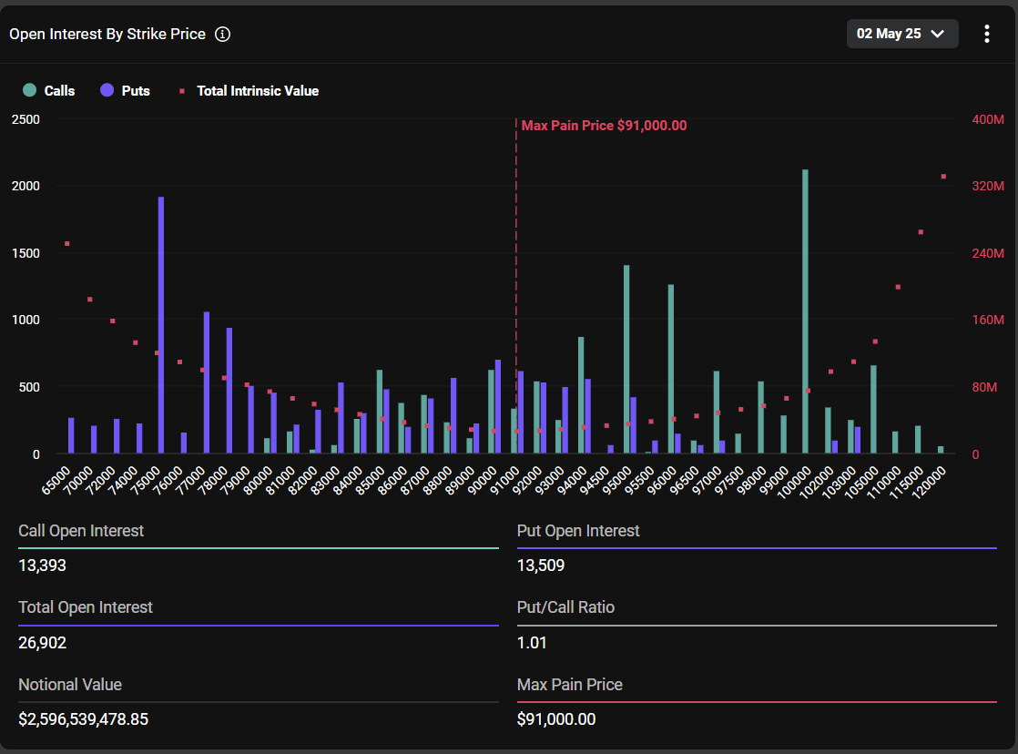The image size is (1018, 754).
Task: Click the Call Open Interest value 13,393
Action: coord(43,565)
